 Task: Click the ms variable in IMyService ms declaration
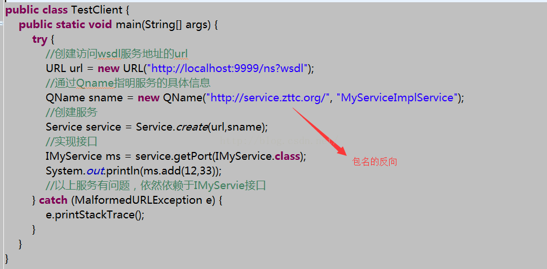113,156
